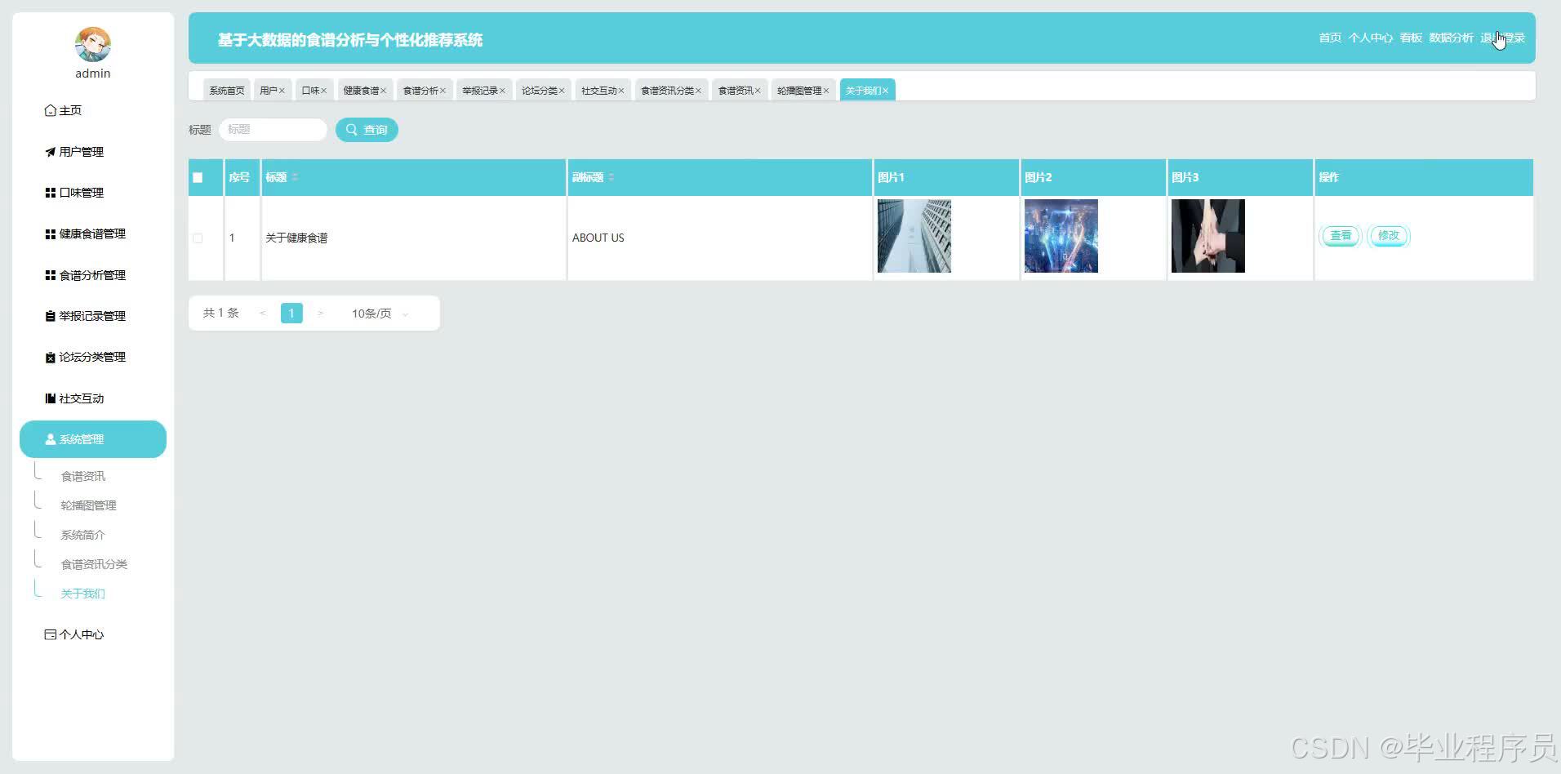
Task: Switch to the 食谱资讯分类 tab
Action: [667, 91]
